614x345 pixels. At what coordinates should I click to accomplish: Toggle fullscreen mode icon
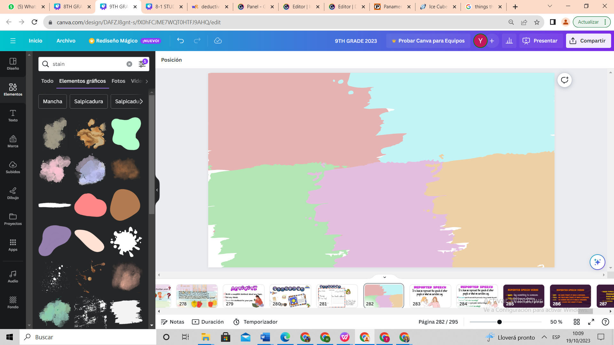point(591,322)
